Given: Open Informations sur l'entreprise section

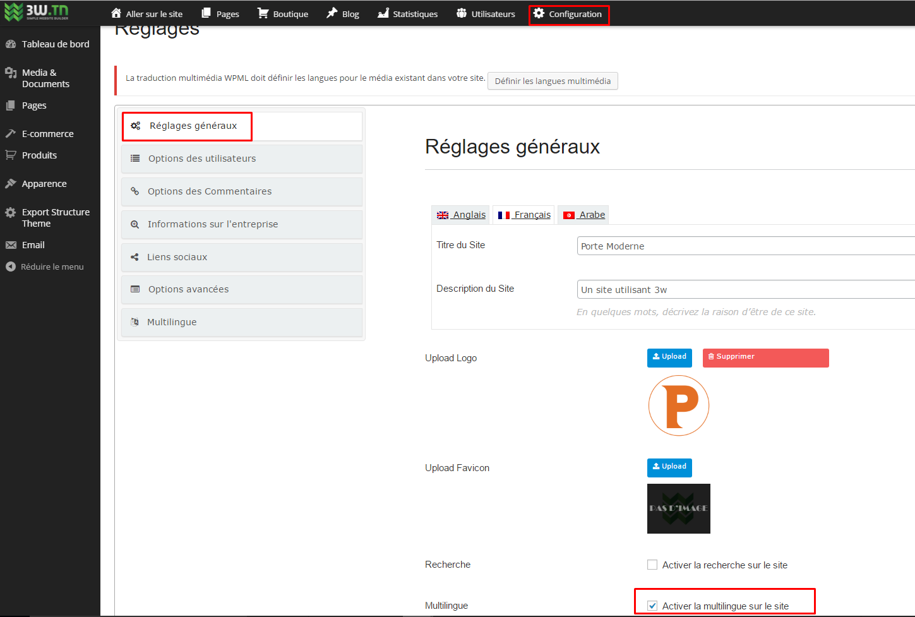Looking at the screenshot, I should pyautogui.click(x=242, y=224).
